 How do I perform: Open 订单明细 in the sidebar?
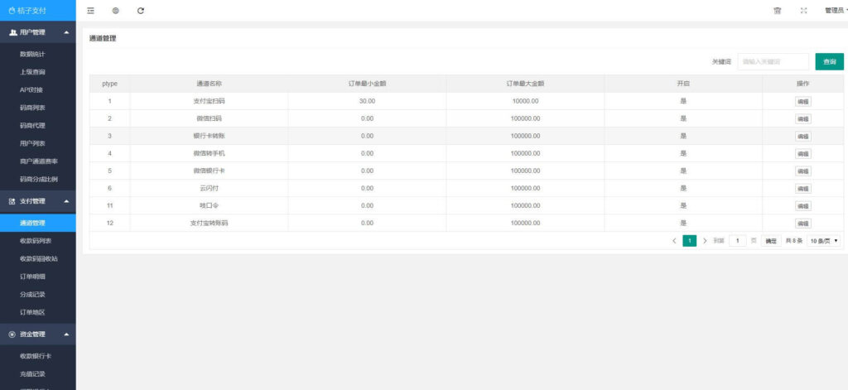[32, 277]
